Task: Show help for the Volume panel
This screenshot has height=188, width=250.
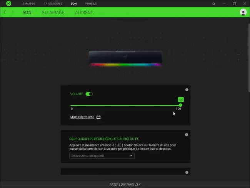Action: (187, 90)
